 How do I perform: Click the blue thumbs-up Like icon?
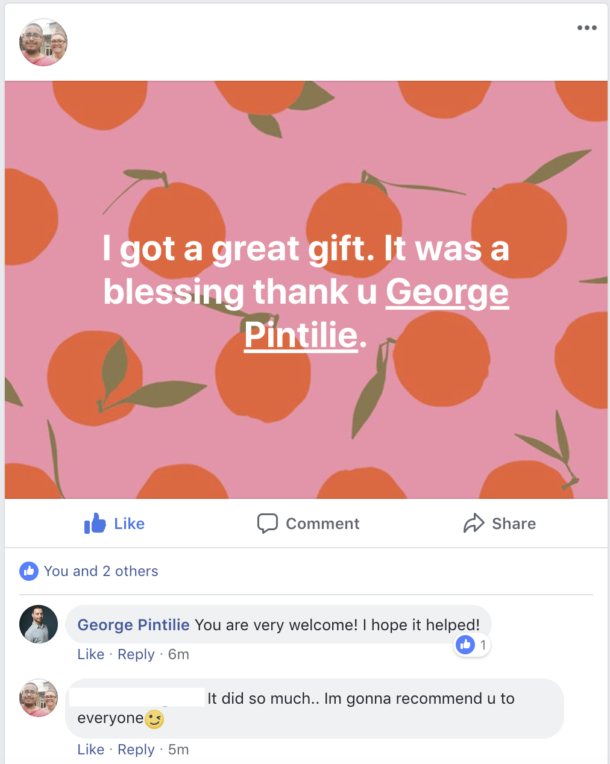[x=95, y=524]
